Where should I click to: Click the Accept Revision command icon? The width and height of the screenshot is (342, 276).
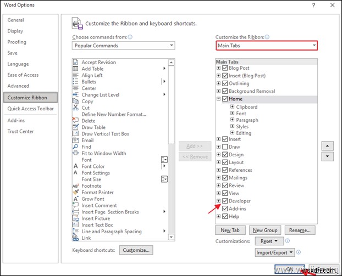coord(75,62)
